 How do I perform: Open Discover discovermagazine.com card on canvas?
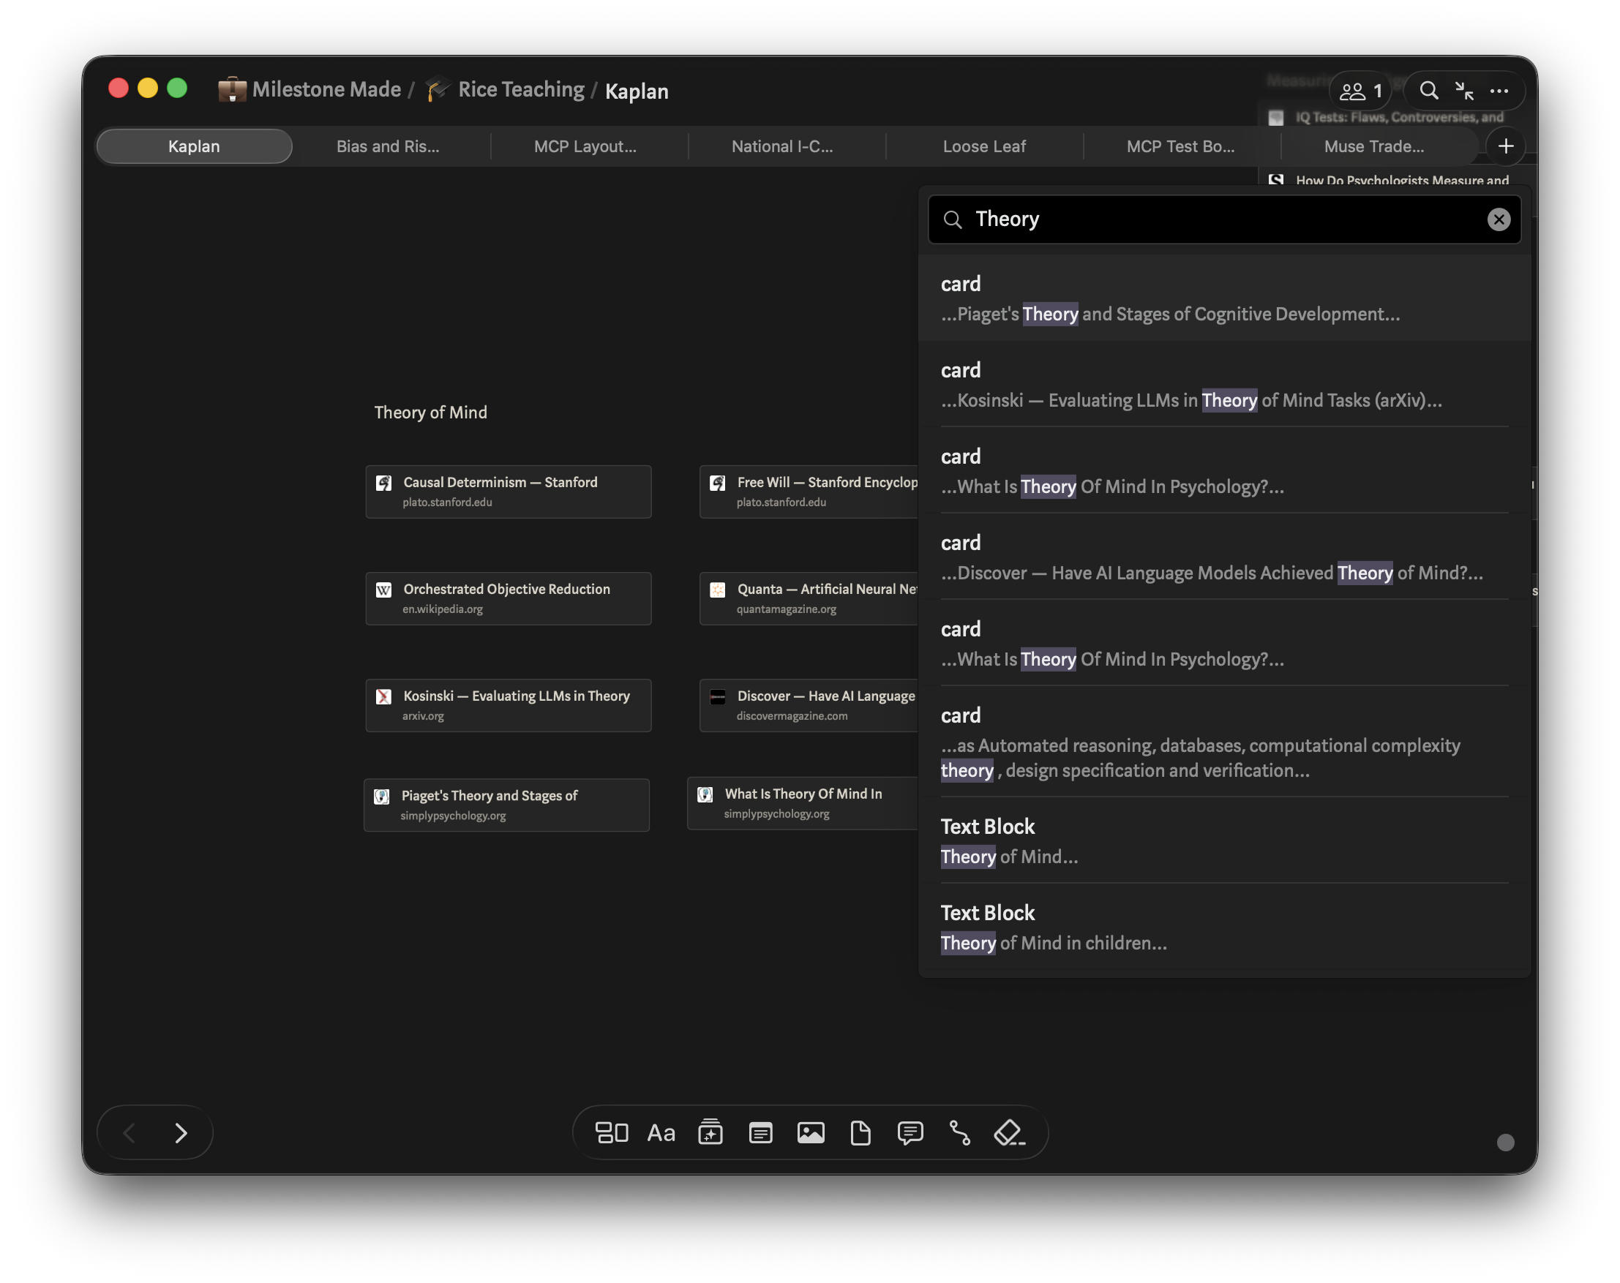(809, 704)
